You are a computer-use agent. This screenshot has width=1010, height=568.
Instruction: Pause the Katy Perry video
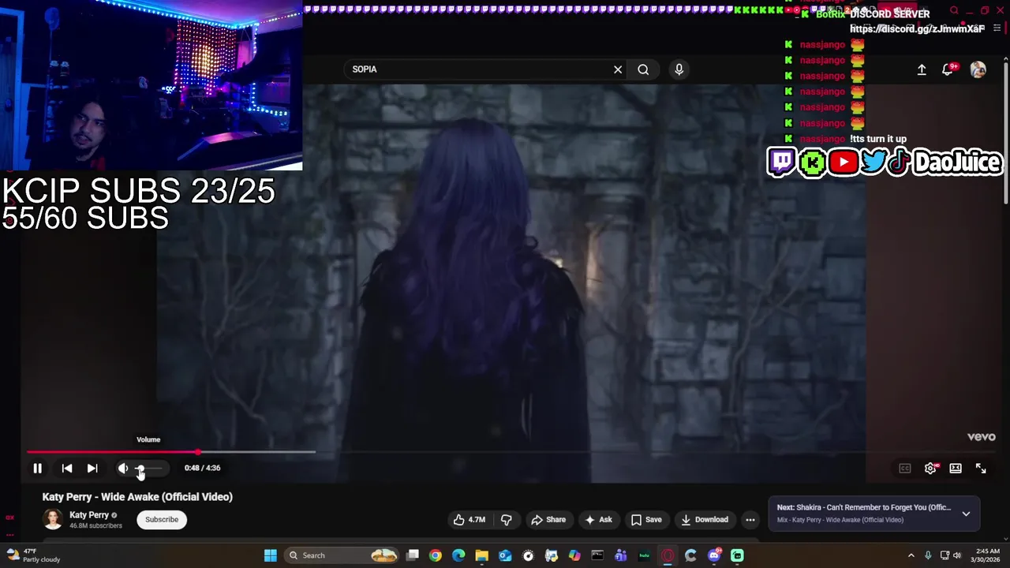click(x=37, y=468)
